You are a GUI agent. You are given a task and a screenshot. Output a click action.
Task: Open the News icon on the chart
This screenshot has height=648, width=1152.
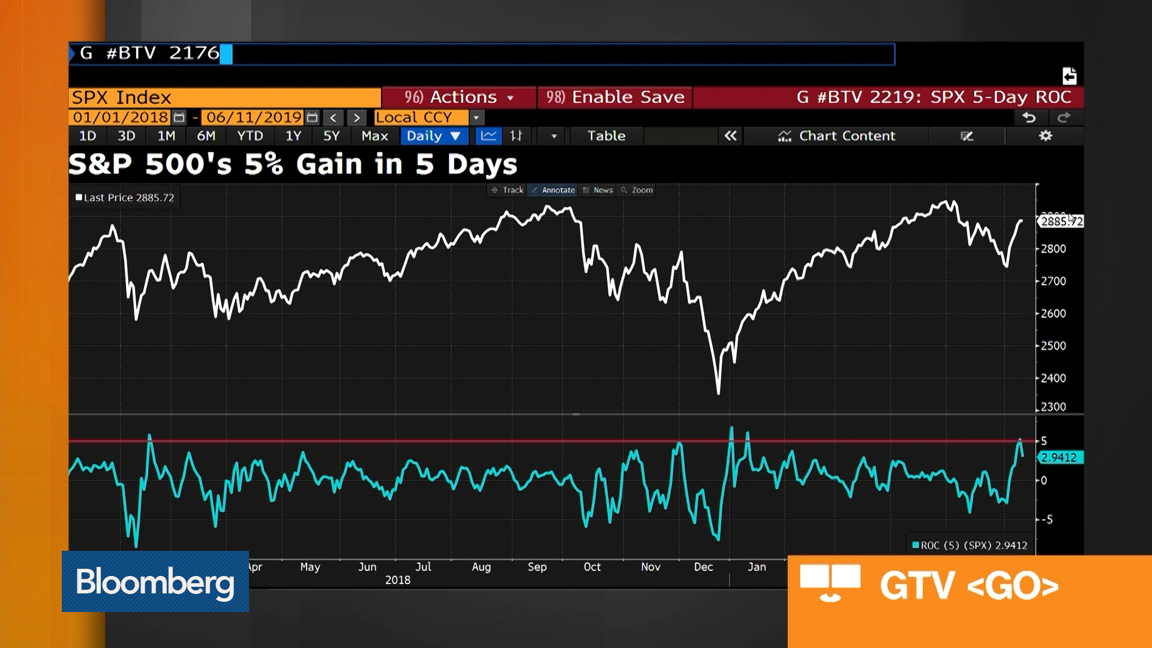pyautogui.click(x=598, y=190)
